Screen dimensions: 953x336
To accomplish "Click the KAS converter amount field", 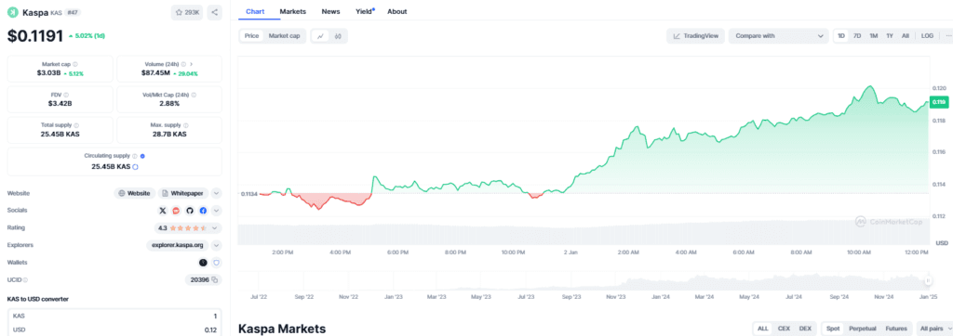I will click(x=114, y=316).
